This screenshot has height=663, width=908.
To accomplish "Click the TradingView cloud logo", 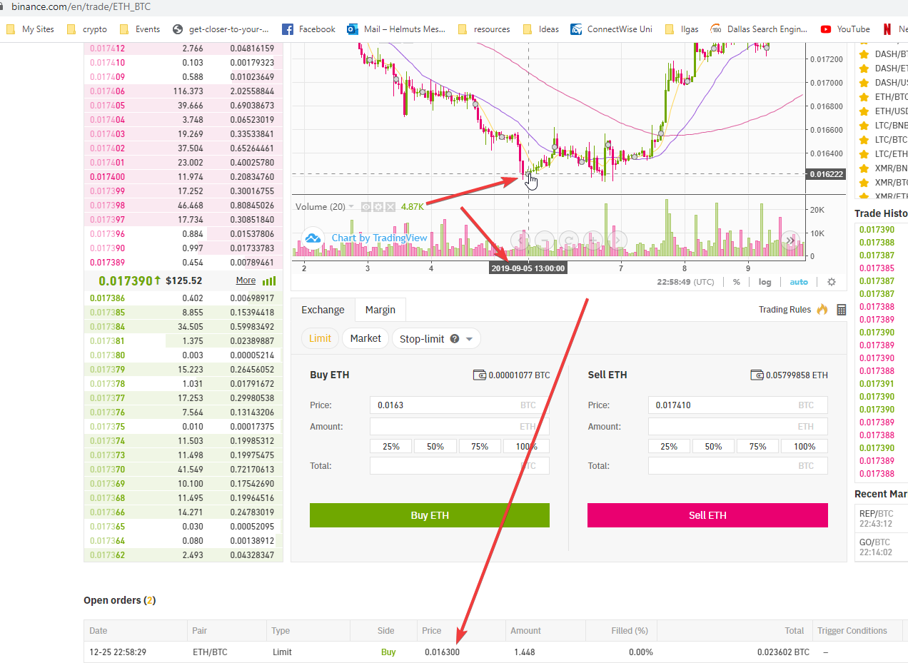I will click(312, 238).
